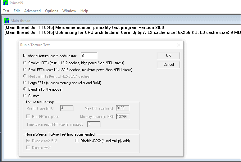Click the 'Run a Weaker Torture Test' group label
Viewport: 241px width, 162px height.
click(60, 134)
